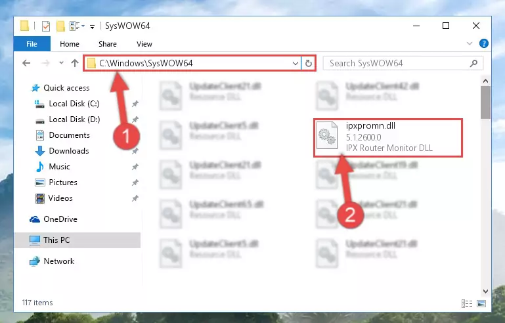Open Local Disk (C:) in sidebar
Viewport: 505px width, 323px height.
[74, 104]
